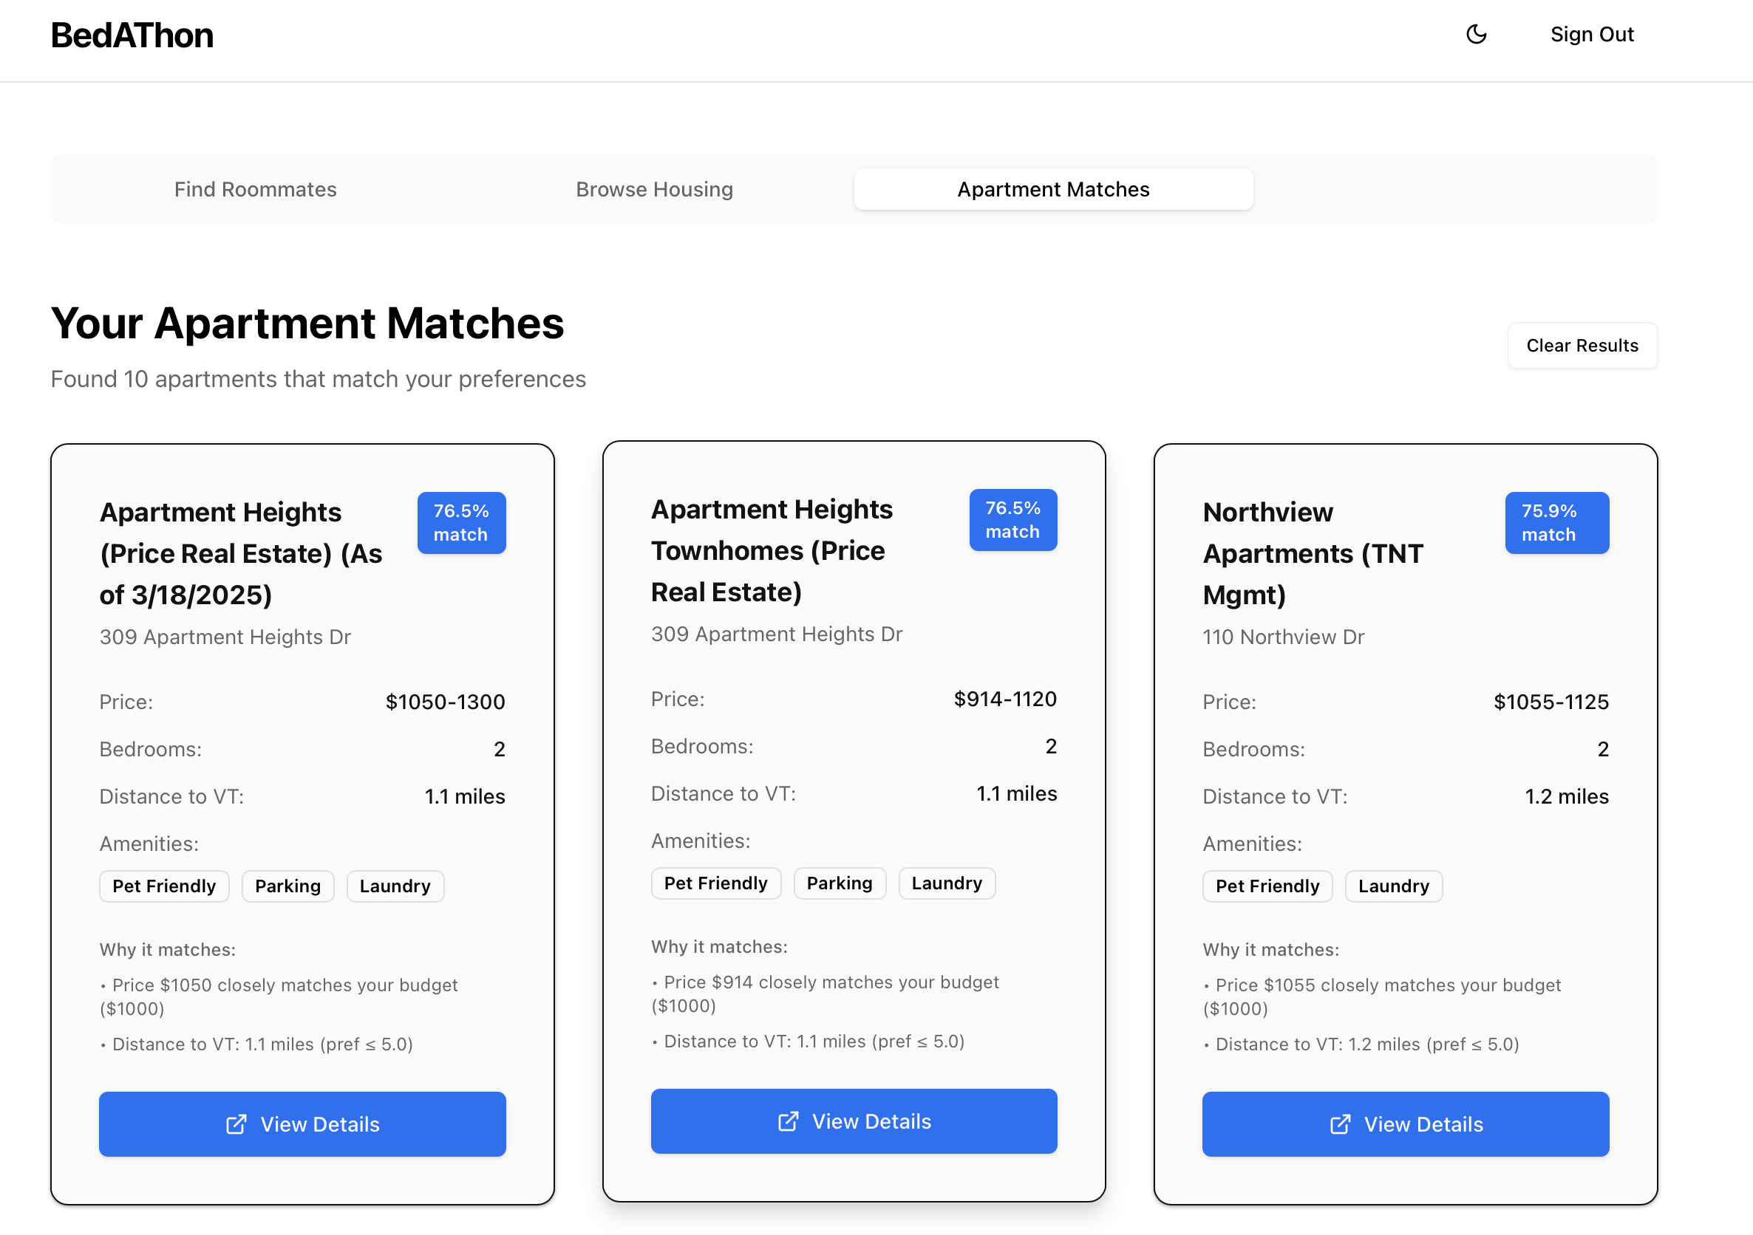Click the Pet Friendly tag on Northview card

pos(1267,886)
